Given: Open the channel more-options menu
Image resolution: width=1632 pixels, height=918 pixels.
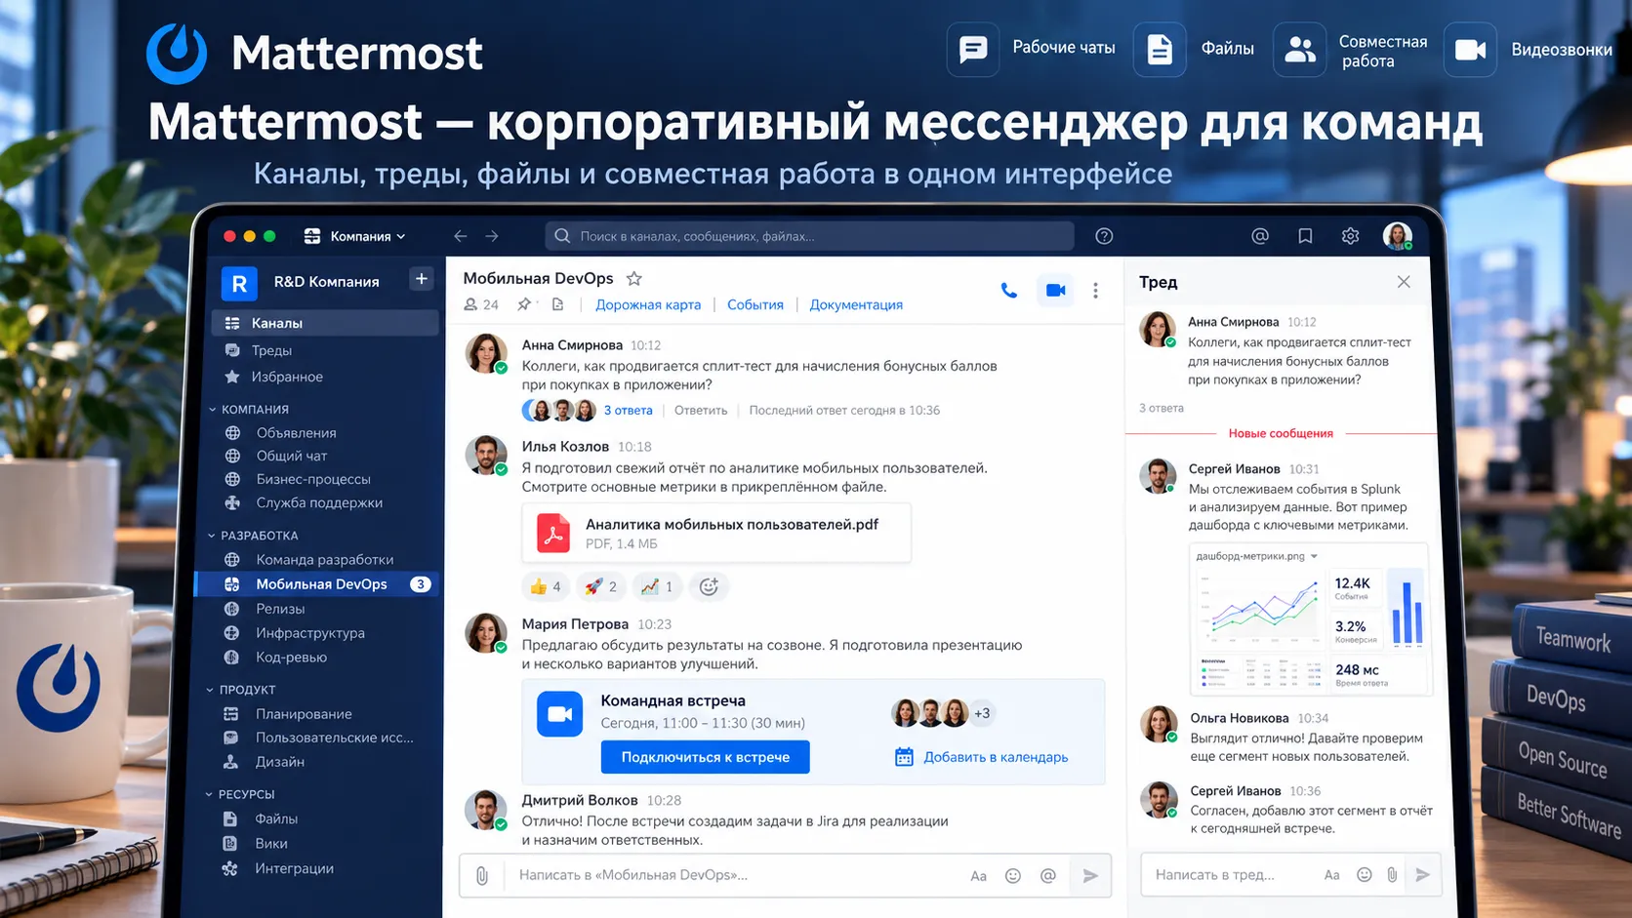Looking at the screenshot, I should point(1095,291).
